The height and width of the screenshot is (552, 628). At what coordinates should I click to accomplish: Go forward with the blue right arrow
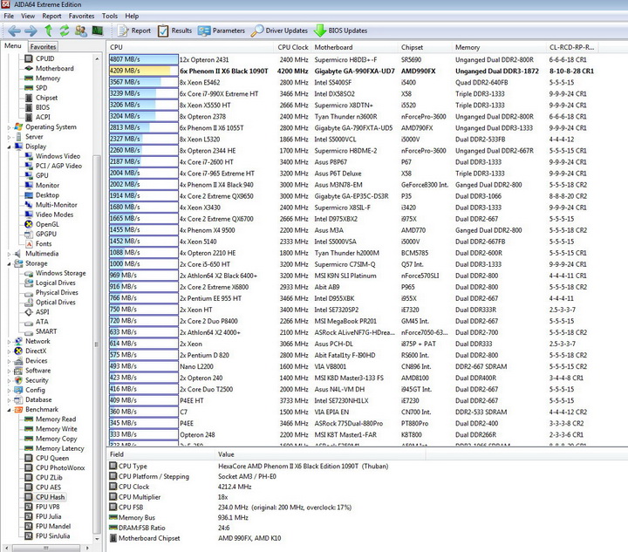coord(31,31)
